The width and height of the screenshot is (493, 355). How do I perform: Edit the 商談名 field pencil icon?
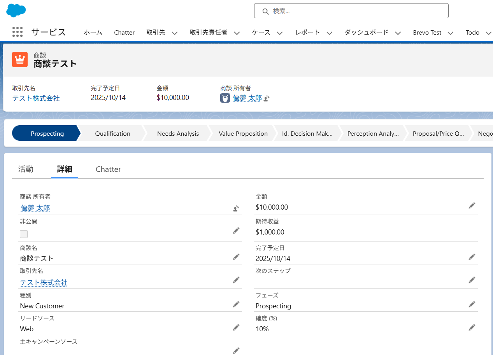click(236, 257)
